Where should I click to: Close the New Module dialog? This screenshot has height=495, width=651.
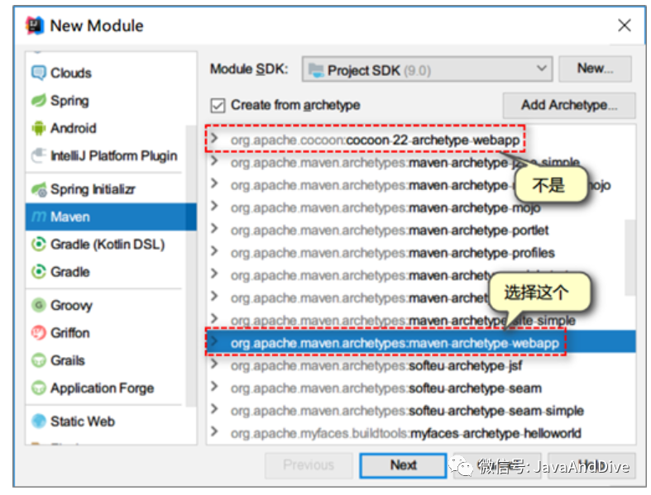[625, 26]
